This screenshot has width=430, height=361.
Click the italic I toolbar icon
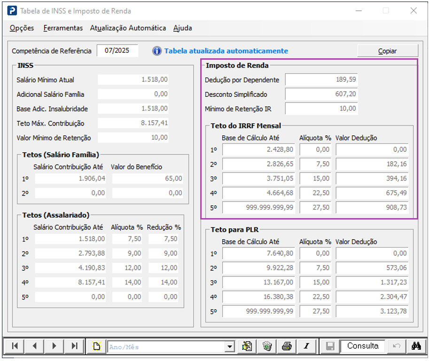coord(306,346)
